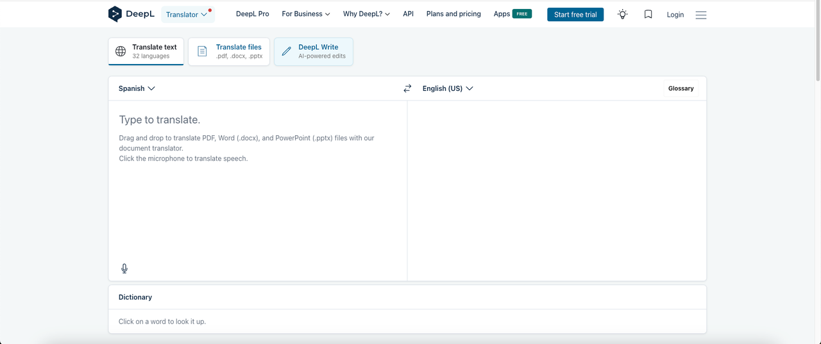Expand the Why DeepL? menu
821x344 pixels.
pos(366,14)
